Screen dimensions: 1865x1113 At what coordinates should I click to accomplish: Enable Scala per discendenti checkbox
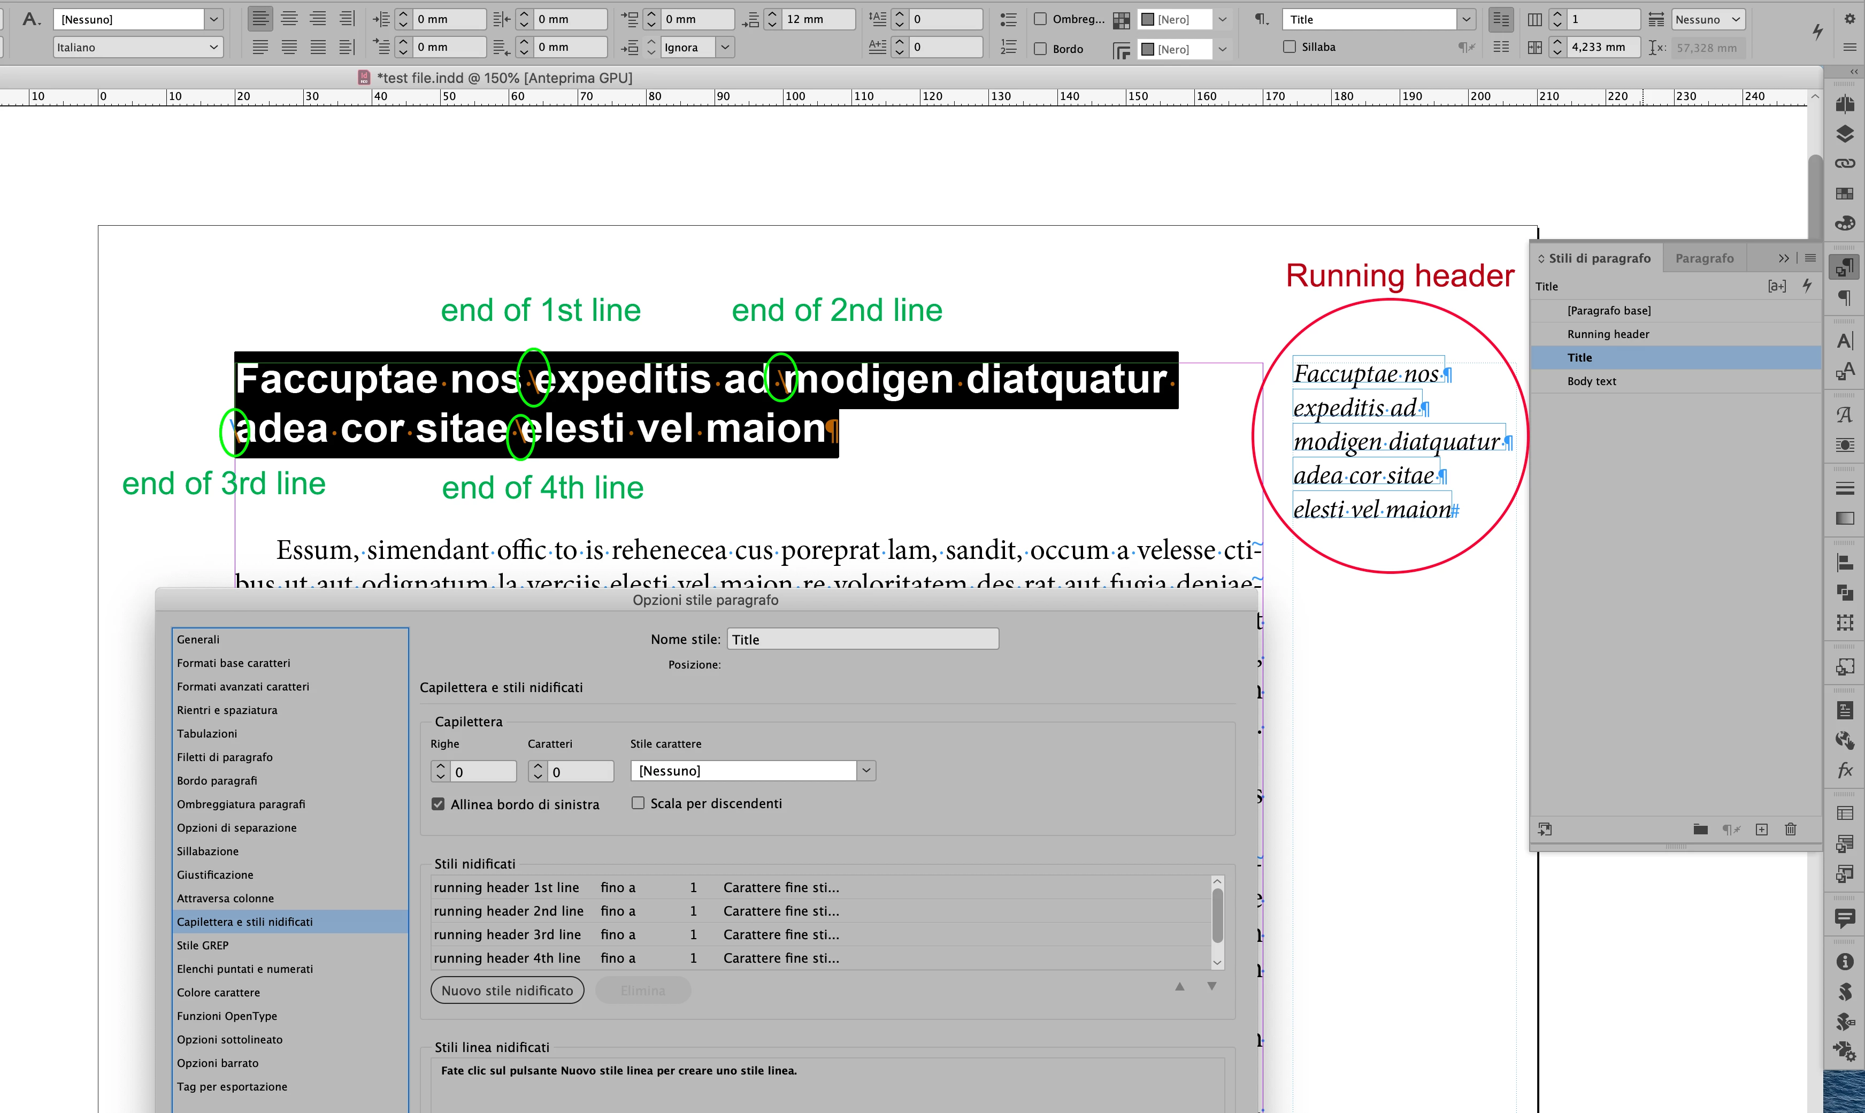coord(638,803)
